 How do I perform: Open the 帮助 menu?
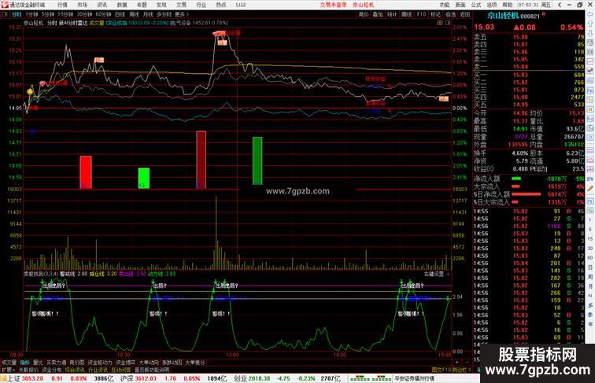tap(508, 5)
